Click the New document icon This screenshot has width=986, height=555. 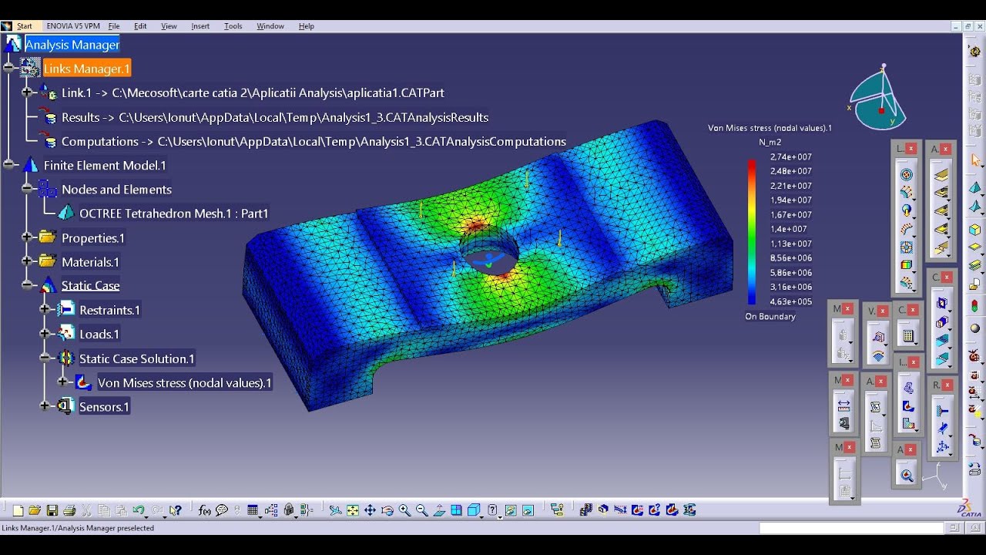[x=18, y=510]
